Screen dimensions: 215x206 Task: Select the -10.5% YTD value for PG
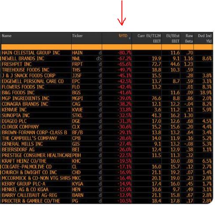tap(124, 201)
